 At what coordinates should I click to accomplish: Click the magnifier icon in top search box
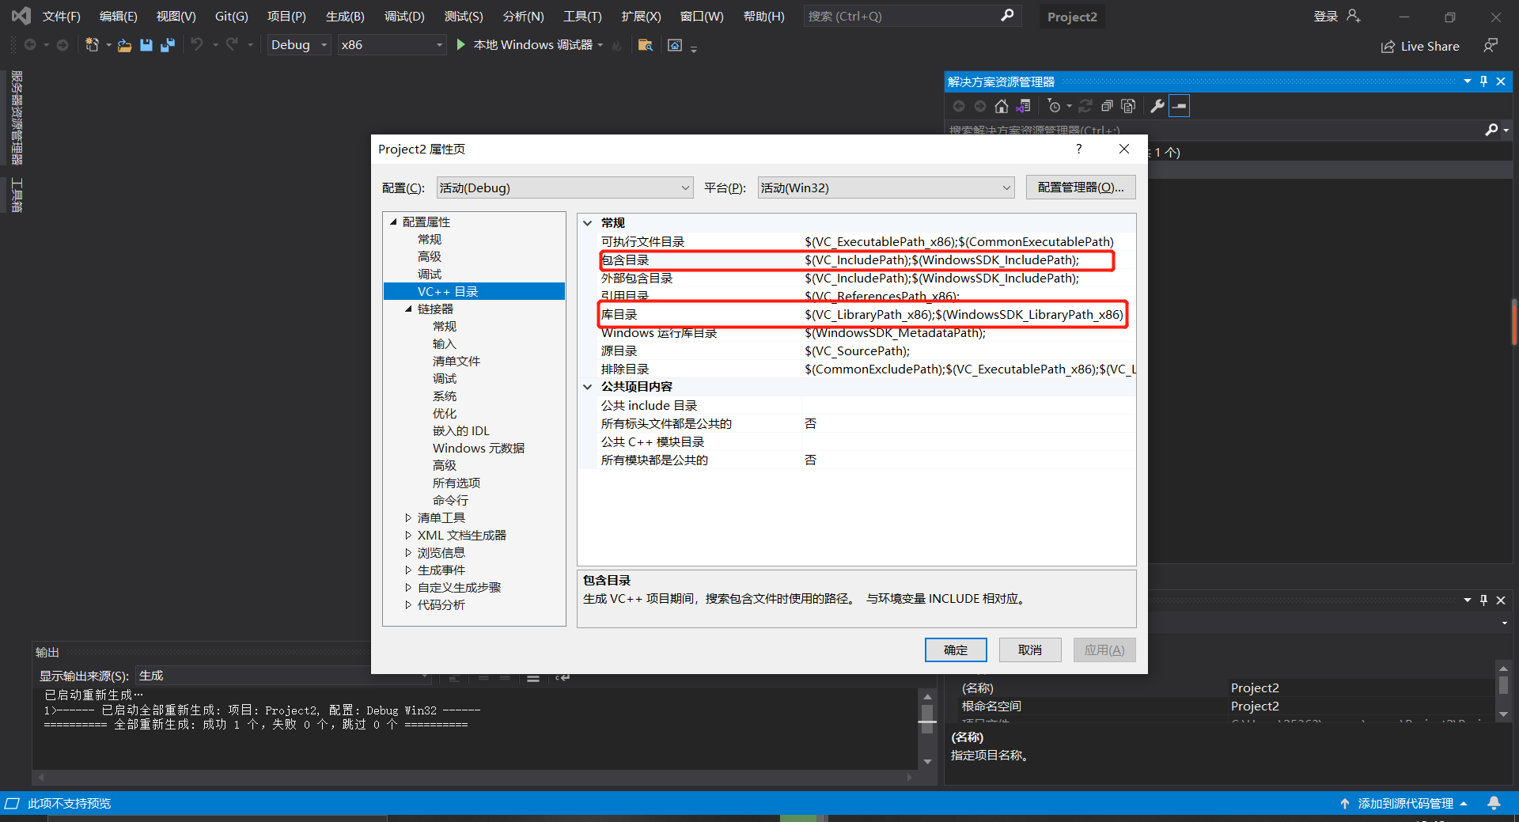coord(1007,16)
